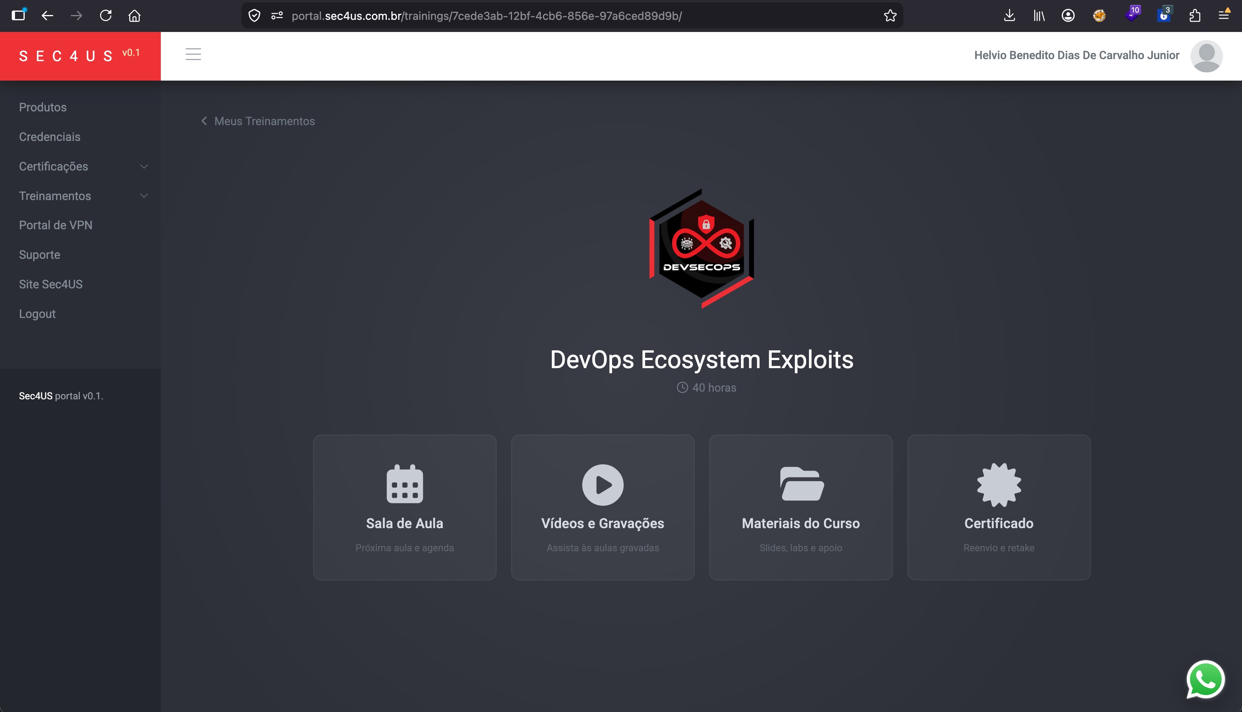Click the tracking protection shield icon

pyautogui.click(x=254, y=16)
